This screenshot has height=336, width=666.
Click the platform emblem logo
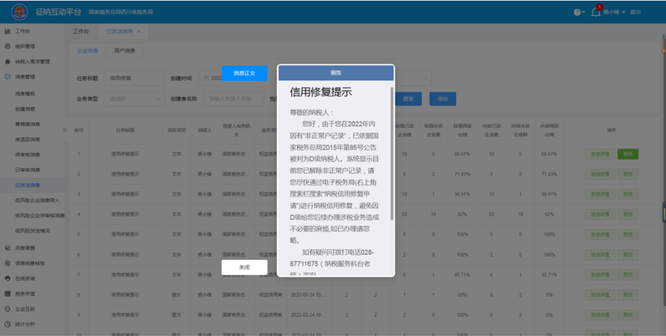pos(19,12)
